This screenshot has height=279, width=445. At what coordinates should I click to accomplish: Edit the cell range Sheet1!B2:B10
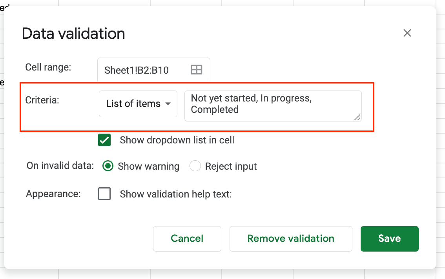click(x=141, y=69)
